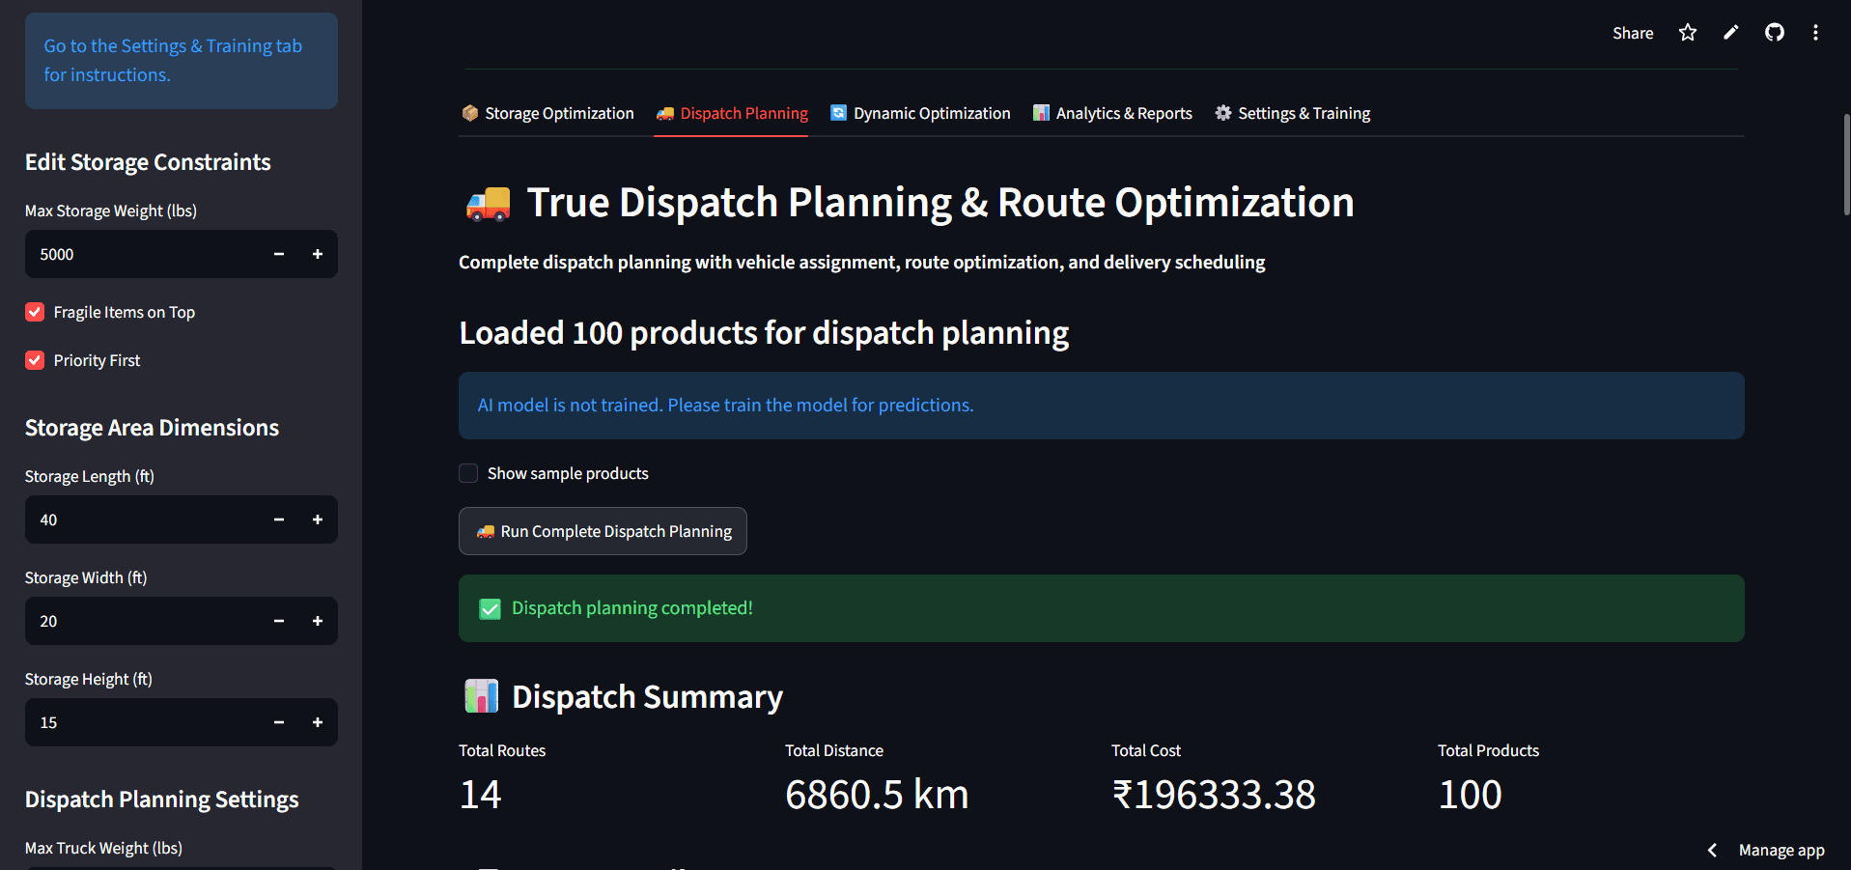The height and width of the screenshot is (870, 1851).
Task: Click the Storage Length input field
Action: (143, 519)
